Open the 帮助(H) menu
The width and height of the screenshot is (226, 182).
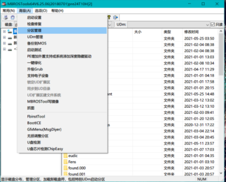tap(57, 11)
